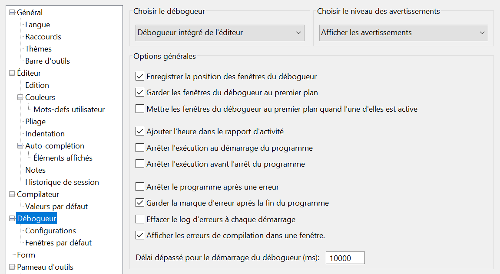Viewport: 500px width, 274px height.
Task: Enable Arrêter le programme après une erreur
Action: click(140, 187)
